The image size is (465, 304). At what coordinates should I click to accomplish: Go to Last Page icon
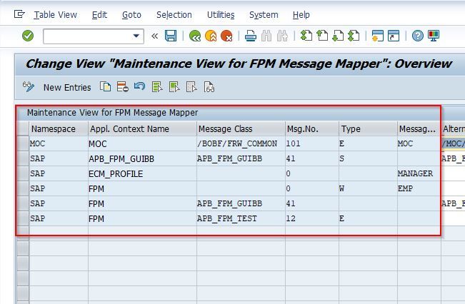pos(354,36)
